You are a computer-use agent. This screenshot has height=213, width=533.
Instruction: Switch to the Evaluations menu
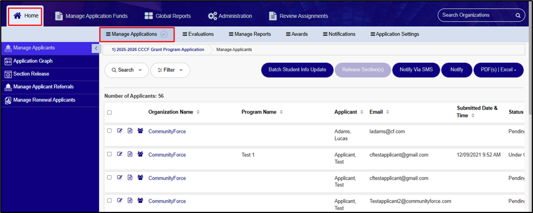click(x=198, y=34)
